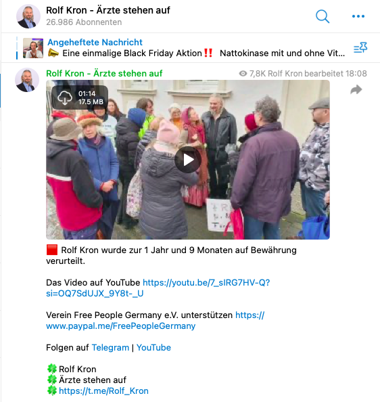380x402 pixels.
Task: Open the channel search magnifier
Action: (323, 16)
